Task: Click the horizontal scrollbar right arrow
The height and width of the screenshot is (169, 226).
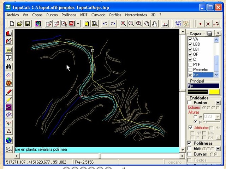Action: pyautogui.click(x=182, y=156)
